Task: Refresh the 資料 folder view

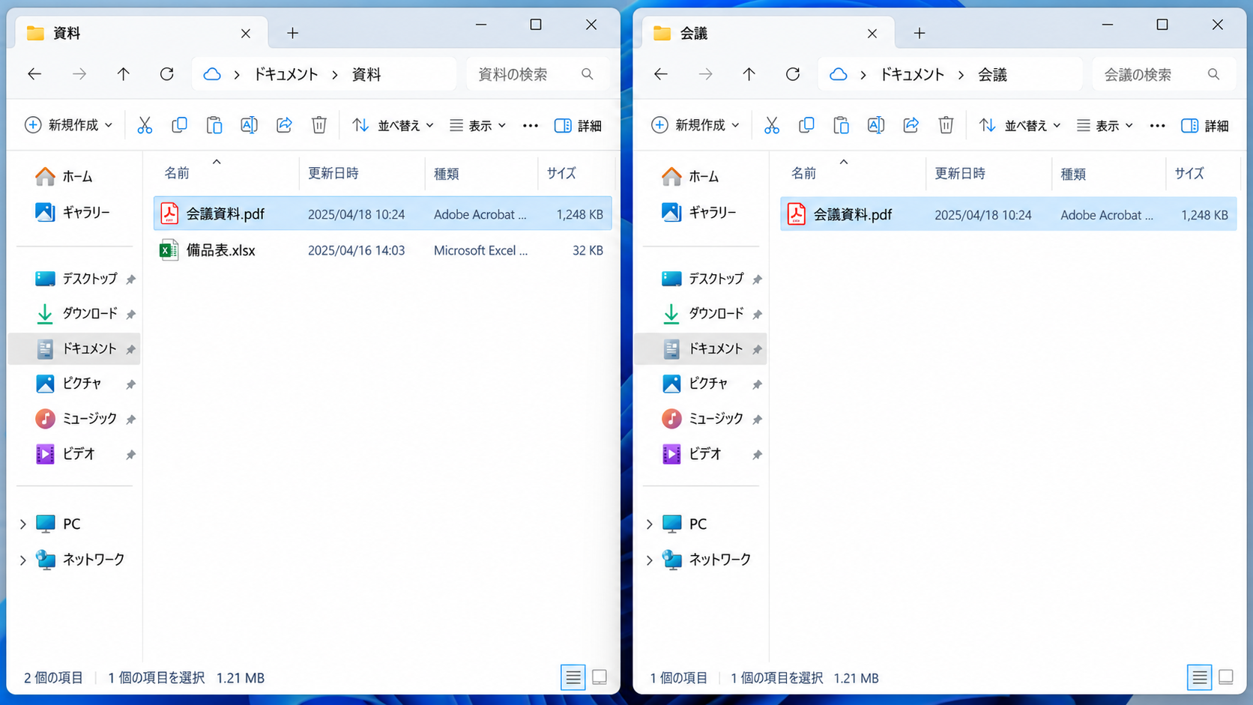Action: (x=167, y=74)
